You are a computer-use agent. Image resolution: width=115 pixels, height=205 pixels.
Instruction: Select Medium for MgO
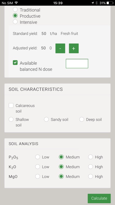click(x=61, y=176)
